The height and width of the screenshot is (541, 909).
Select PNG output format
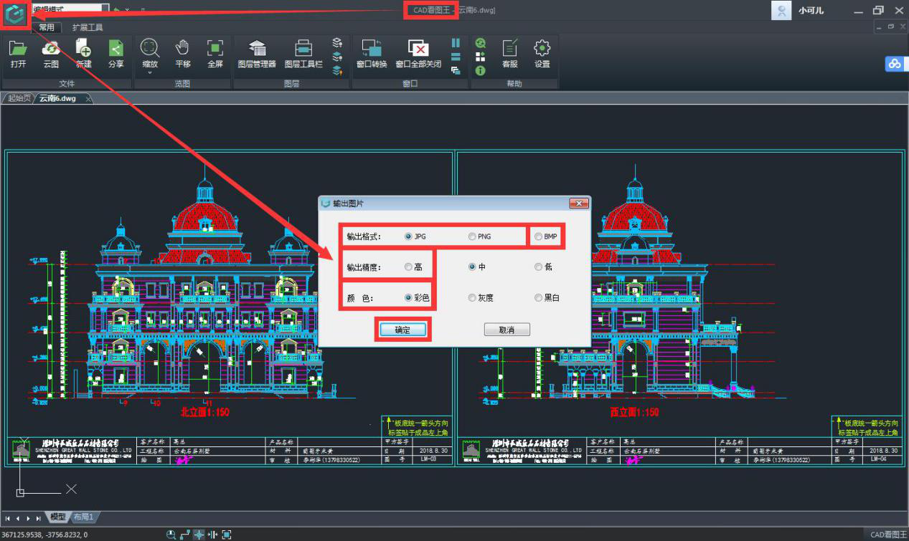pyautogui.click(x=472, y=236)
